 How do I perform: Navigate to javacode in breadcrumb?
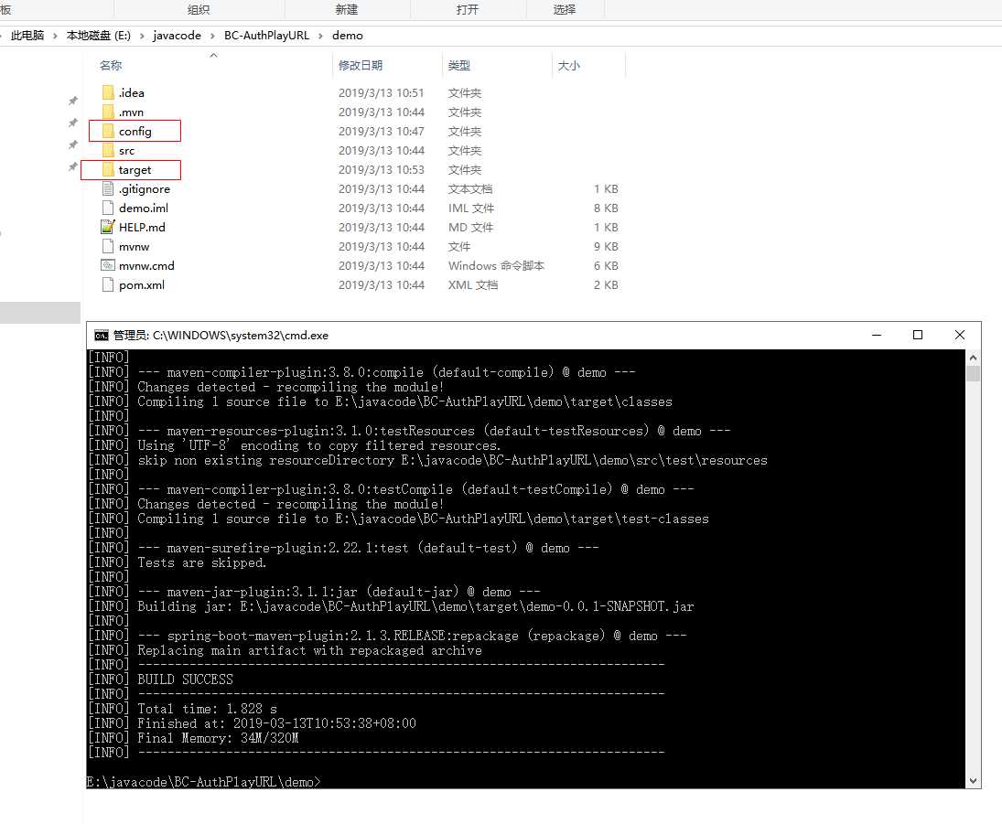[x=177, y=35]
